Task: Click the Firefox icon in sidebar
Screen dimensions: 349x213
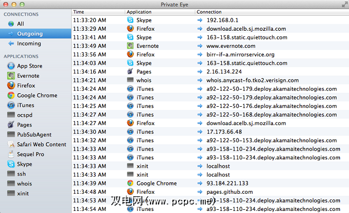Action: coord(11,85)
